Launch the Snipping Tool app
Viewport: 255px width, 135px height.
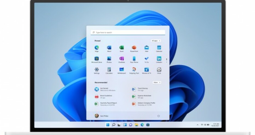[x=134, y=70]
